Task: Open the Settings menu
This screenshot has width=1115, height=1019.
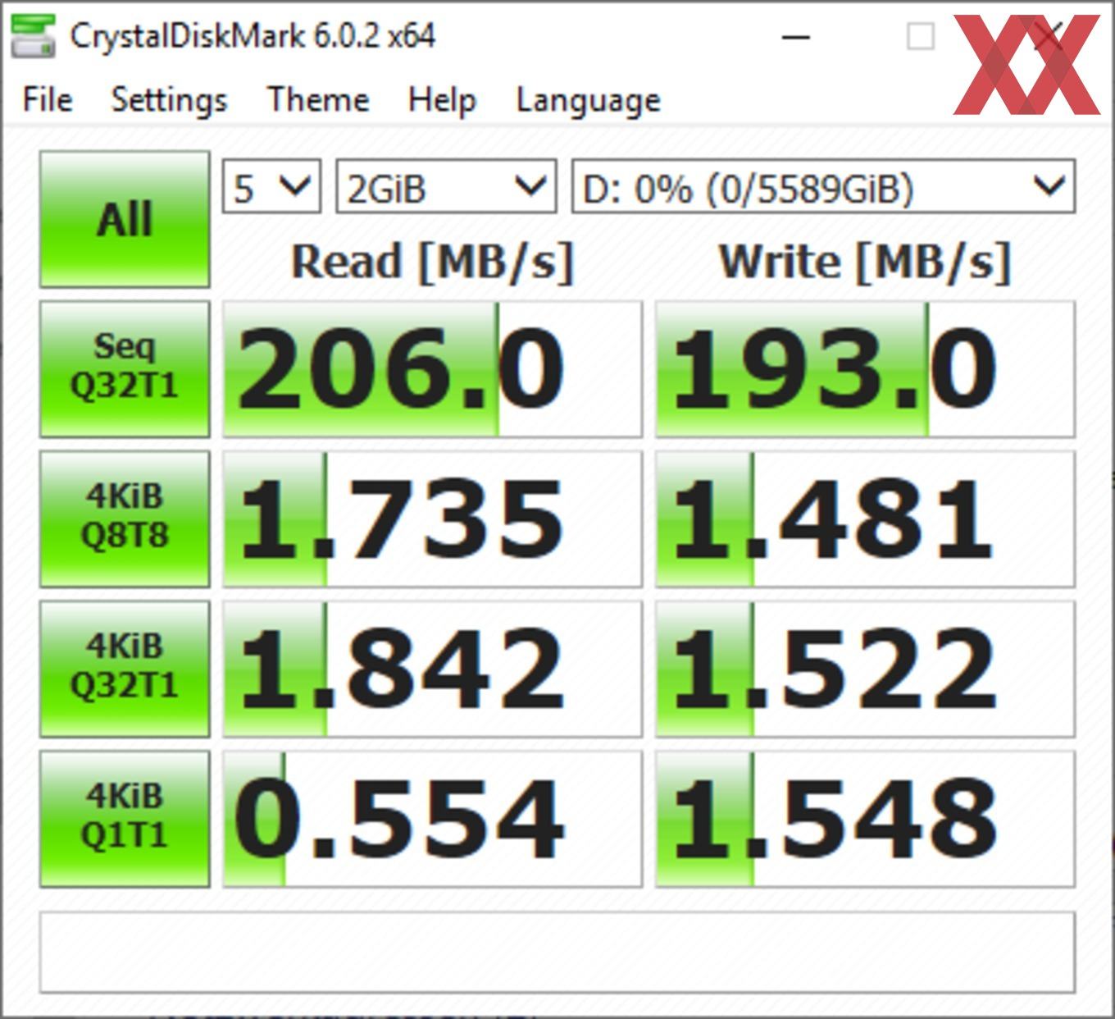Action: 169,101
